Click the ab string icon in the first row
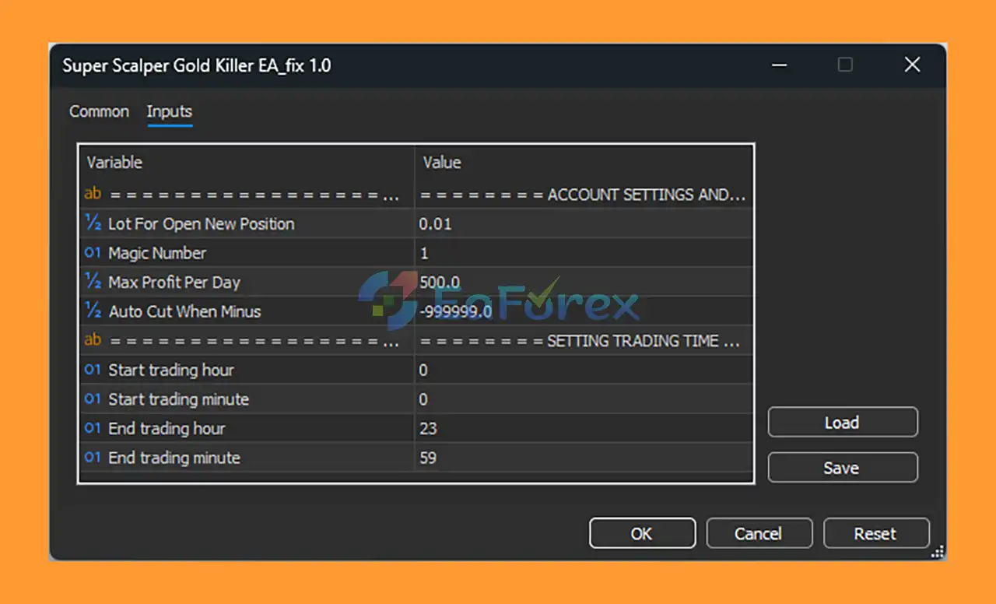Image resolution: width=996 pixels, height=604 pixels. tap(93, 194)
